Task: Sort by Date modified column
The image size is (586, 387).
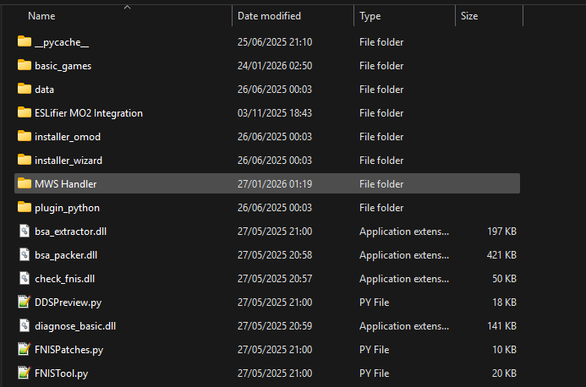Action: [269, 16]
